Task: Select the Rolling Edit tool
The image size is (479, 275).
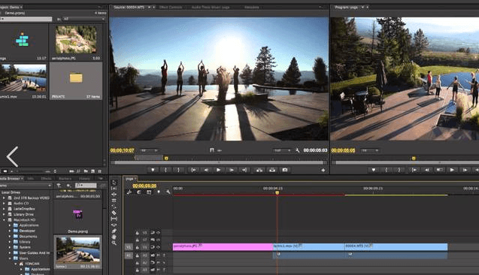Action: tap(114, 201)
